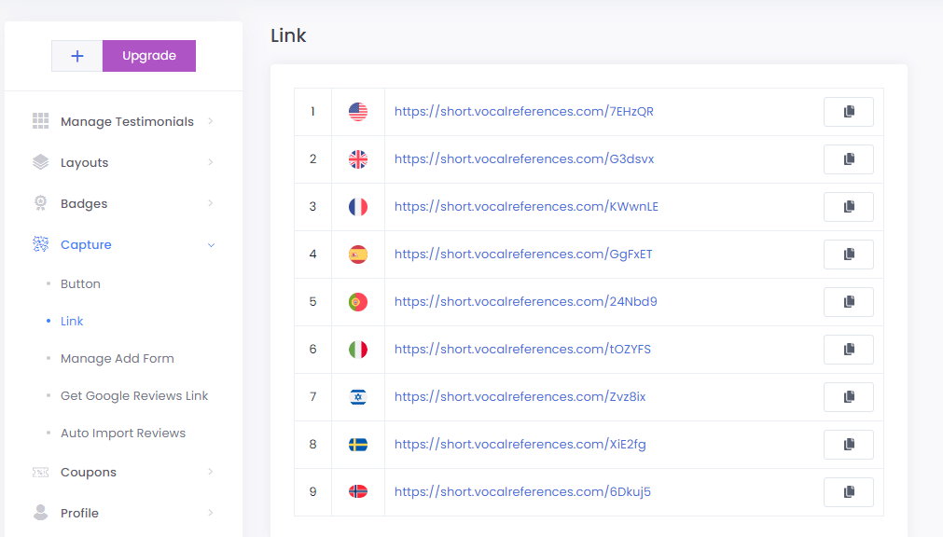Click the Coupons ticket icon
The height and width of the screenshot is (537, 943).
click(x=40, y=472)
